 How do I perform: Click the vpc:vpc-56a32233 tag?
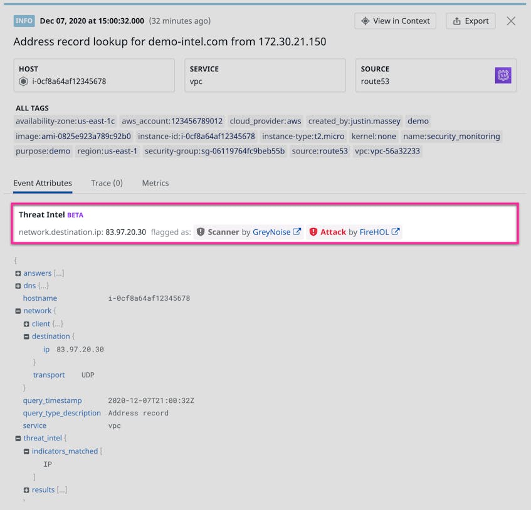tap(387, 151)
